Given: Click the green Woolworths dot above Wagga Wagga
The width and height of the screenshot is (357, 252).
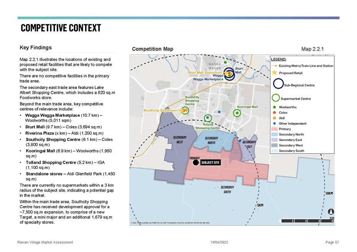Looking at the screenshot, I should (225, 62).
